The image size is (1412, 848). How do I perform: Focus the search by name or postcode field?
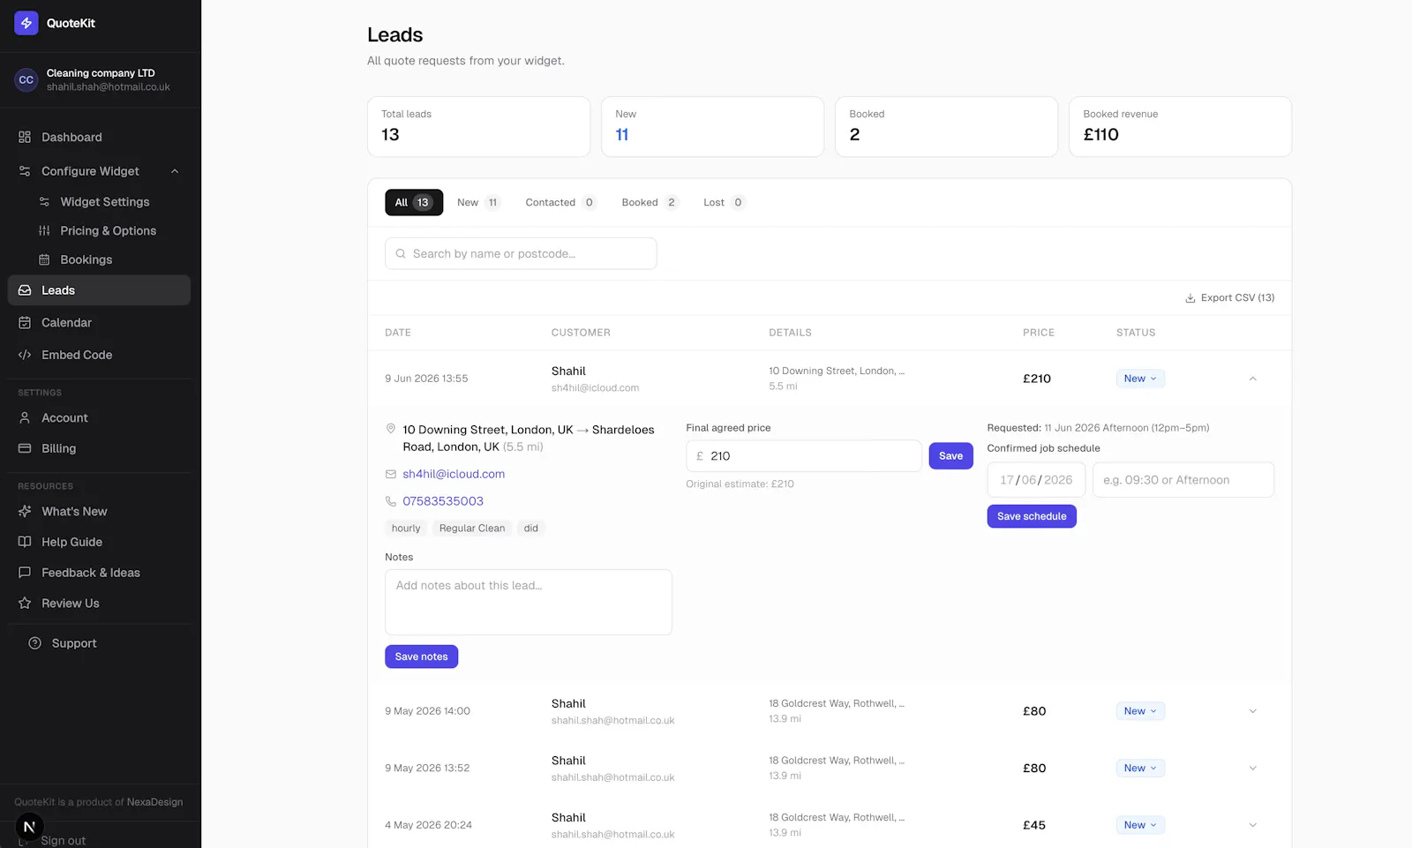click(521, 253)
